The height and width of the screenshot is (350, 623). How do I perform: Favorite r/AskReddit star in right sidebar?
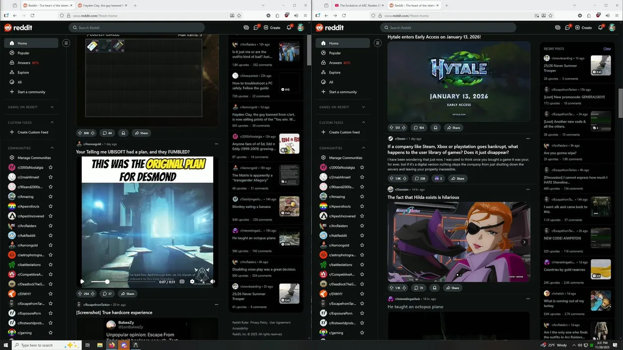(x=362, y=236)
